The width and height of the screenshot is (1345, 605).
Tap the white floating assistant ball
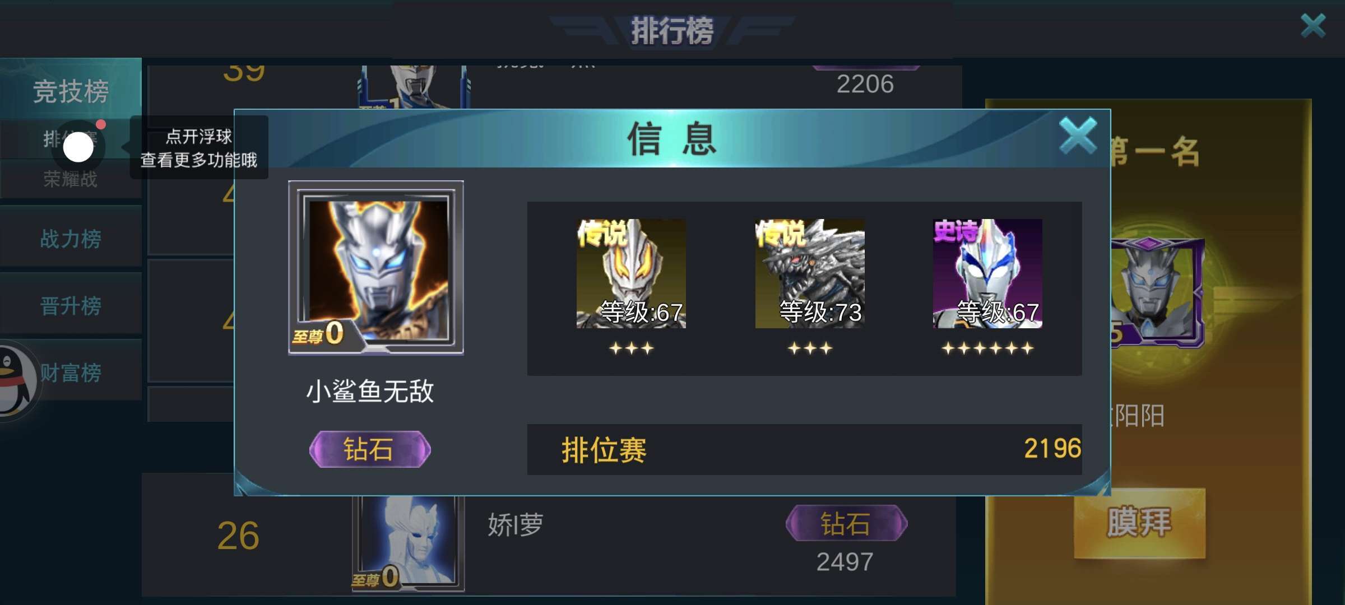78,147
